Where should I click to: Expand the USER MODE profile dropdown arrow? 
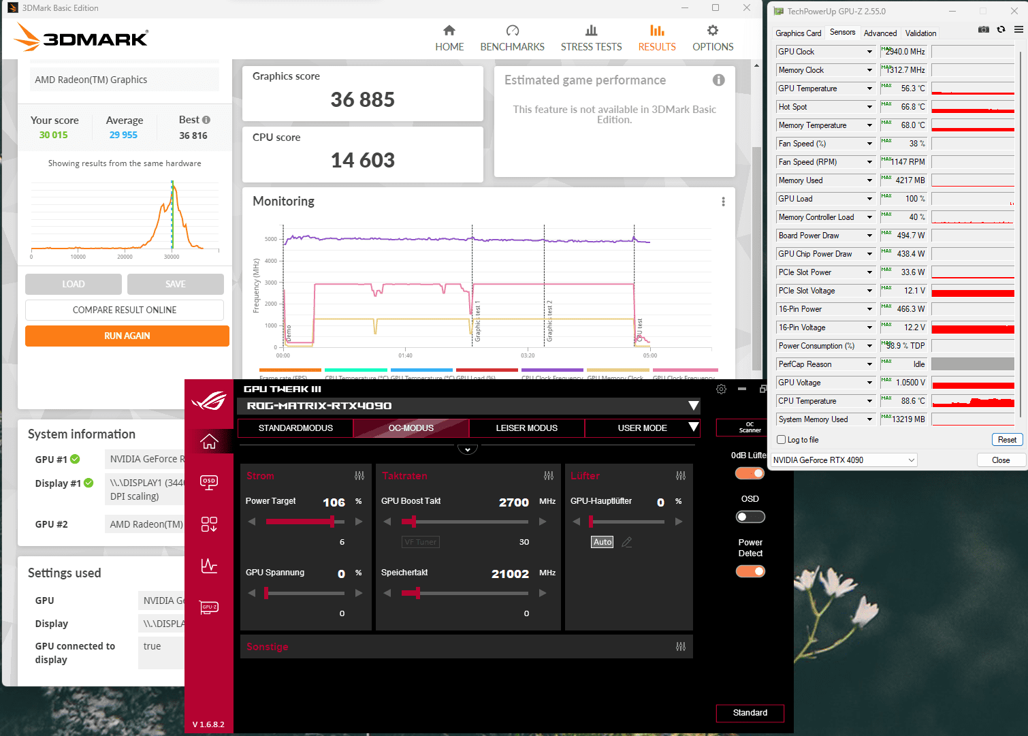point(693,428)
